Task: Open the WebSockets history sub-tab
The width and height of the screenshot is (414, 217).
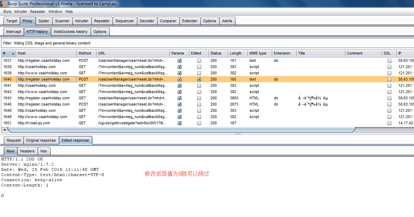Action: coord(70,32)
